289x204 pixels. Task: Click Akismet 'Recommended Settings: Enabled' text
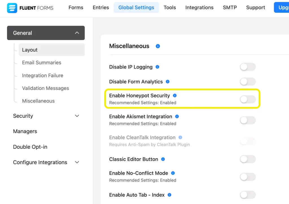click(143, 124)
